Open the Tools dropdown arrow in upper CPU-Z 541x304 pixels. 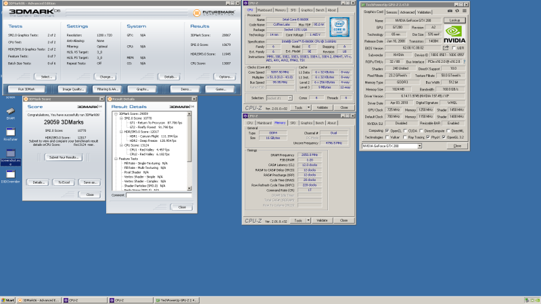point(308,107)
